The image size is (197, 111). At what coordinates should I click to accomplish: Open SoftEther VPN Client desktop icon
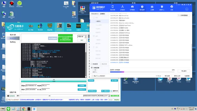pos(83,10)
